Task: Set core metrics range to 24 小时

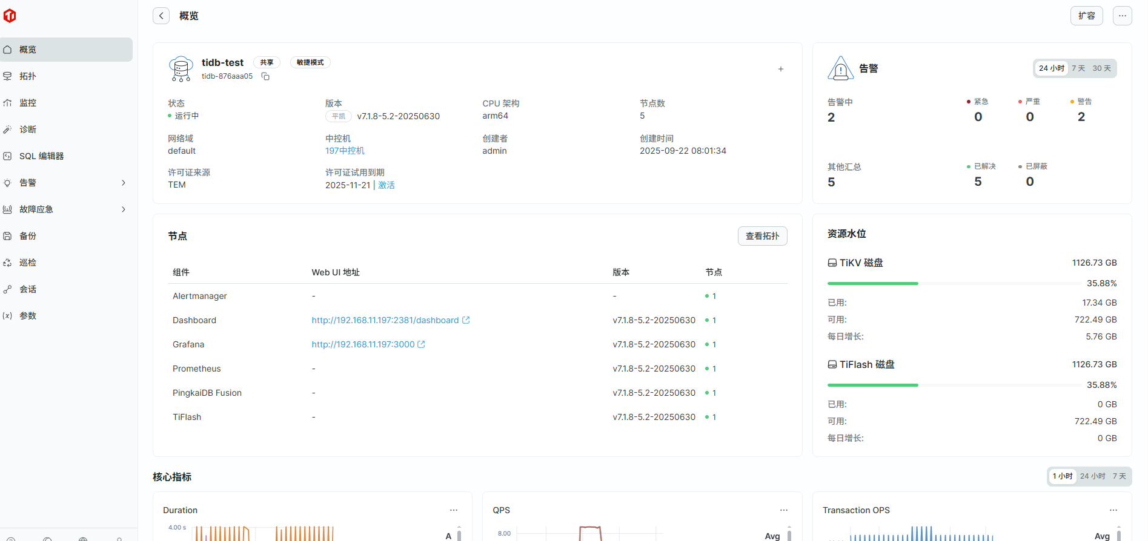Action: point(1092,476)
